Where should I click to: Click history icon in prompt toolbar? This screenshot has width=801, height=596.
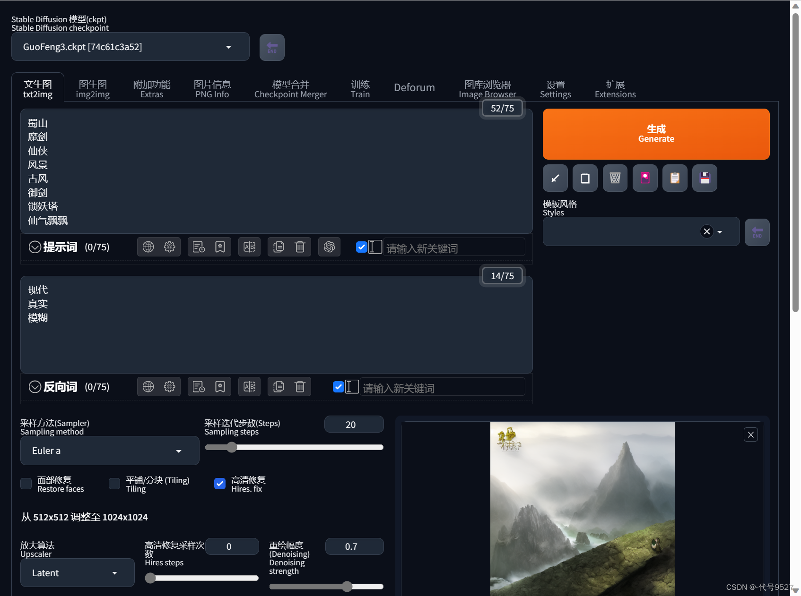click(199, 247)
